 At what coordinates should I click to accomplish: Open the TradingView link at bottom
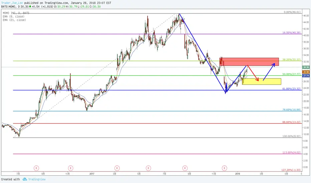tap(37, 179)
